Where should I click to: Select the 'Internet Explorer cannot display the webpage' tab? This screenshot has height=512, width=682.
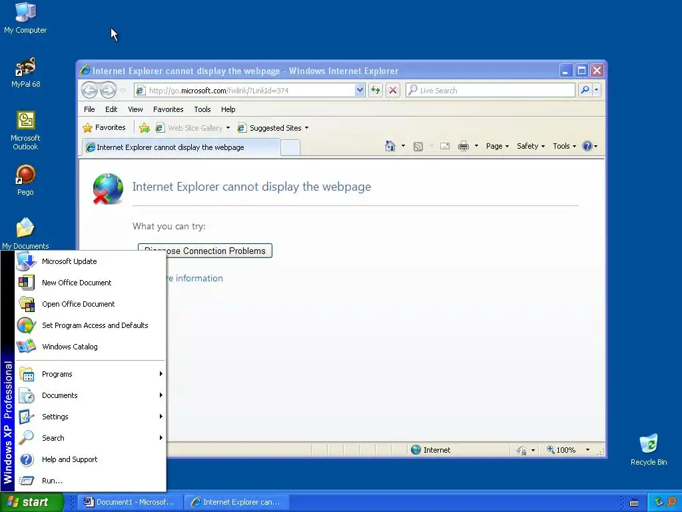coord(181,147)
